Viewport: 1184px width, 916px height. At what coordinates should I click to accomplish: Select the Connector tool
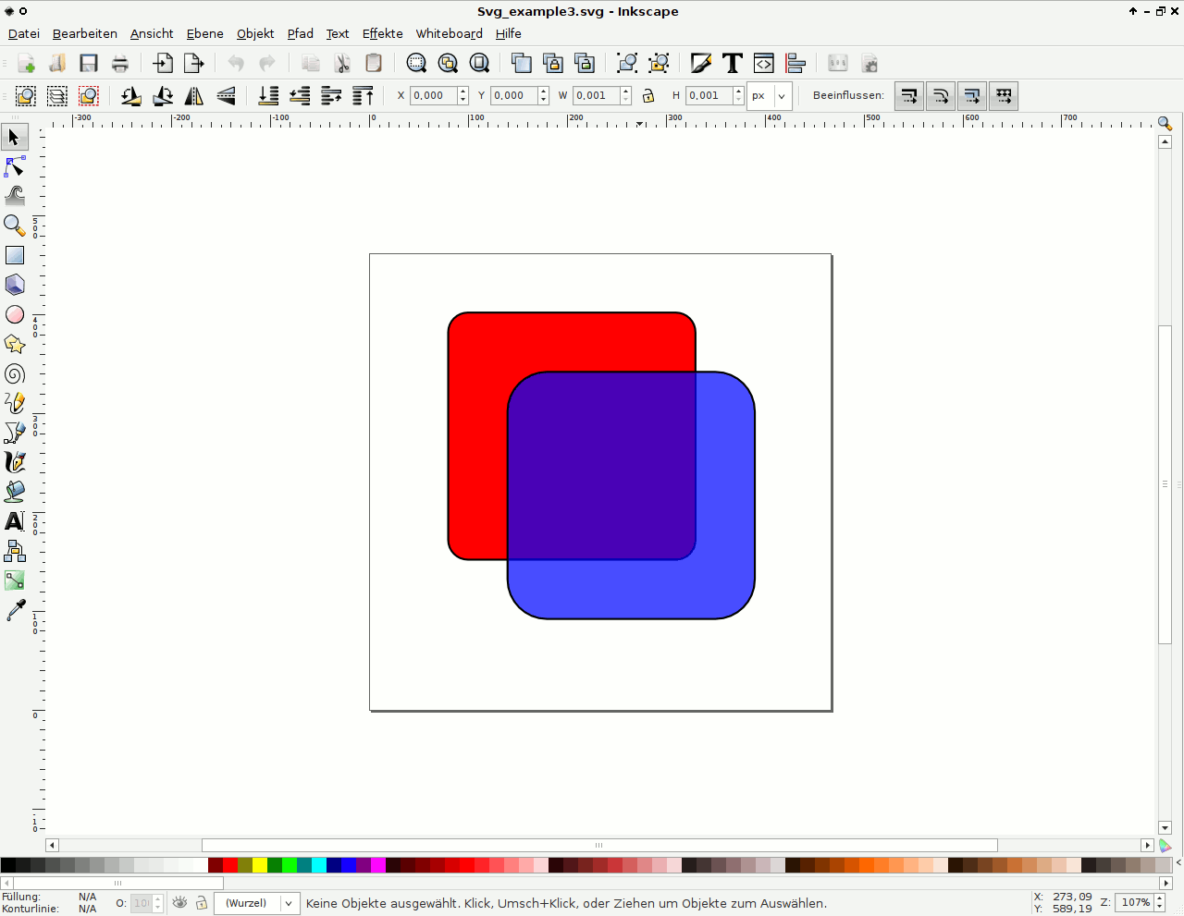[14, 551]
